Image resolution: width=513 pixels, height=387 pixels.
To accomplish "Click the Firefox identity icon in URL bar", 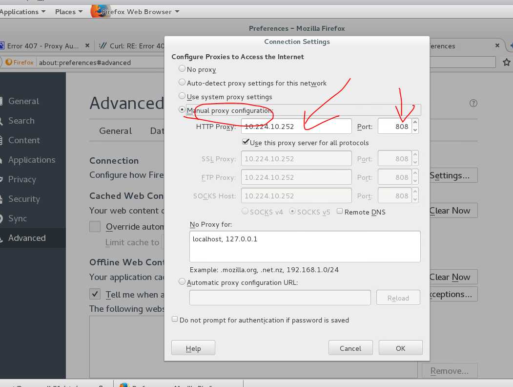I will point(20,62).
